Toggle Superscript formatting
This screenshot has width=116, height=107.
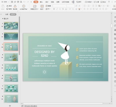[70, 9]
